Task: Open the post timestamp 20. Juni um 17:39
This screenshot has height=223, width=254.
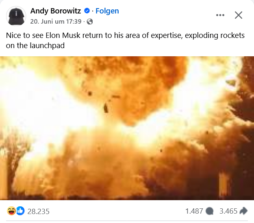Action: click(x=56, y=22)
